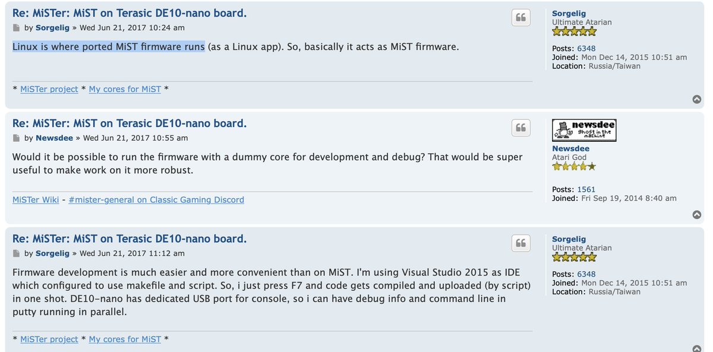This screenshot has width=713, height=352.
Task: Open My cores for MiST in first signature
Action: point(125,89)
